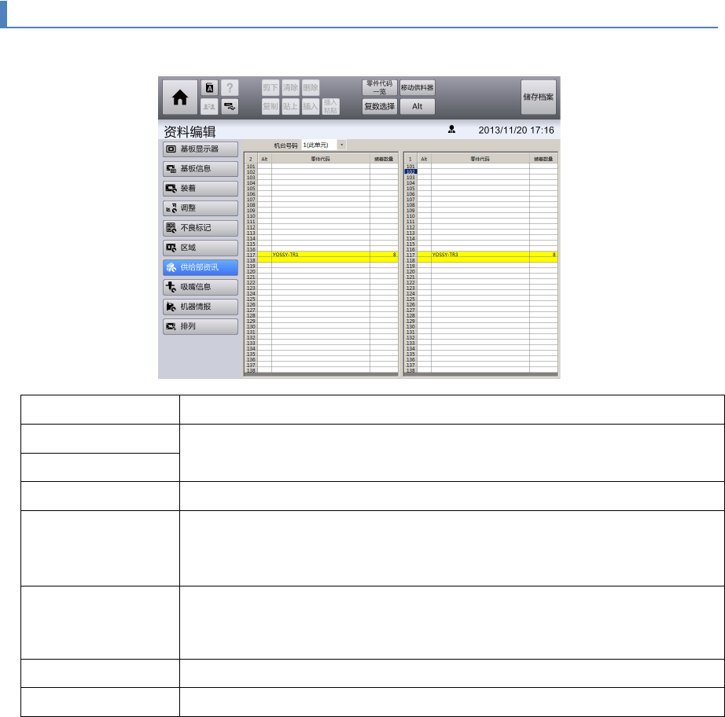The width and height of the screenshot is (725, 717).
Task: Click Alt column header in left table
Action: (264, 159)
